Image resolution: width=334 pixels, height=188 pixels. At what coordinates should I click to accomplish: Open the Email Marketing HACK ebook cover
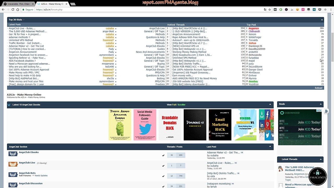click(220, 125)
